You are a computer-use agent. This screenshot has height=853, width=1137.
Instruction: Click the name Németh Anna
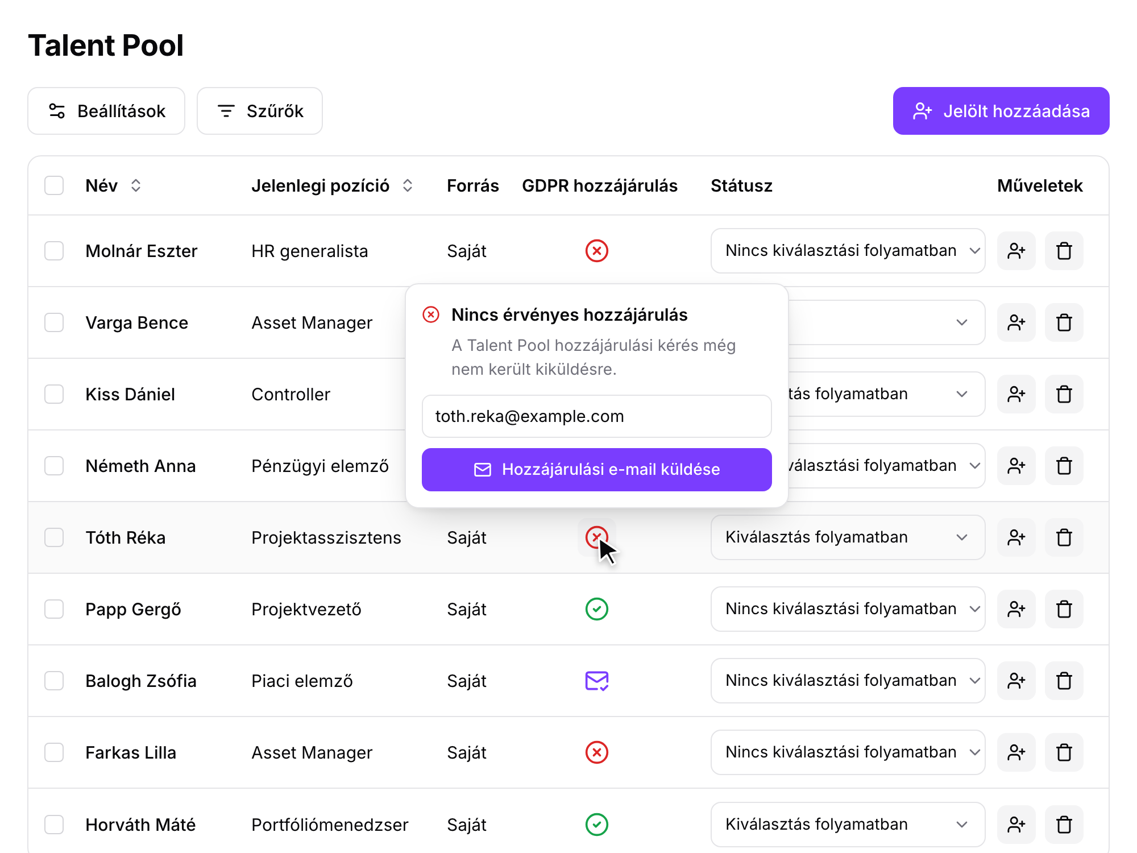[x=140, y=466]
